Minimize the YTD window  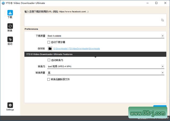click(147, 3)
